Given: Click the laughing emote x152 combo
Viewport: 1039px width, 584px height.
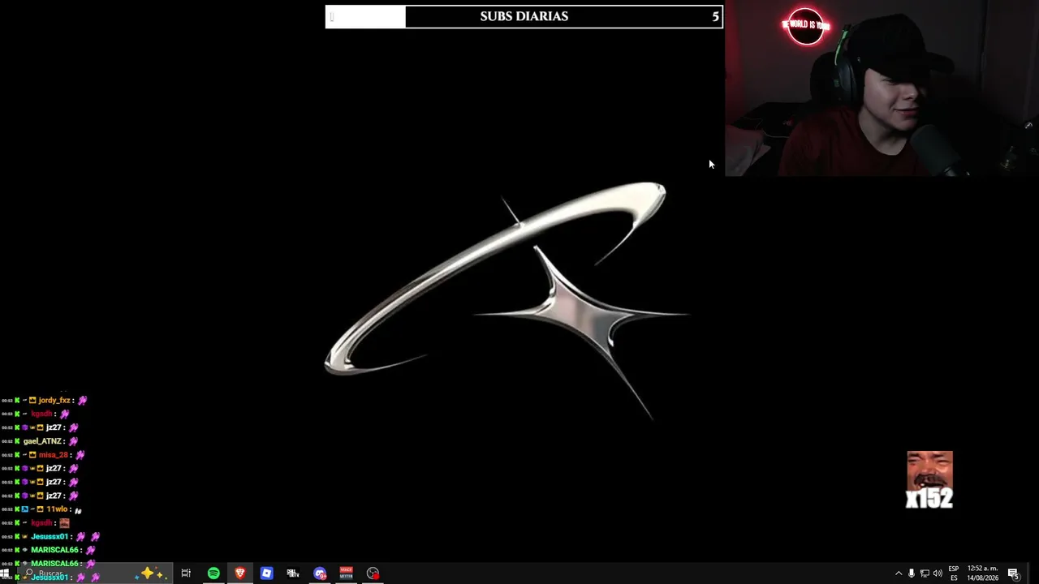Looking at the screenshot, I should click(x=929, y=480).
